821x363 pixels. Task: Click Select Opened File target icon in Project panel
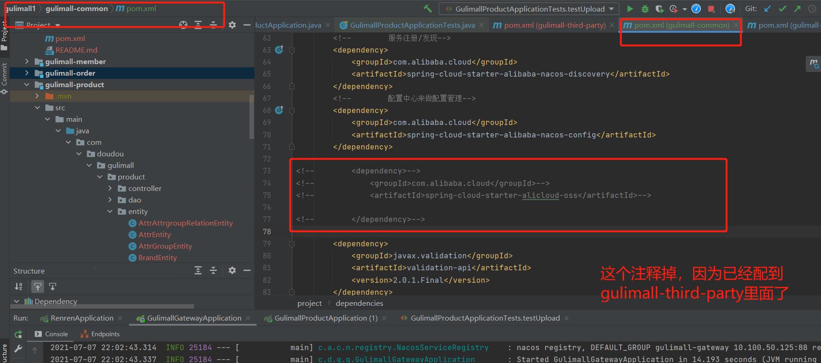pyautogui.click(x=183, y=25)
